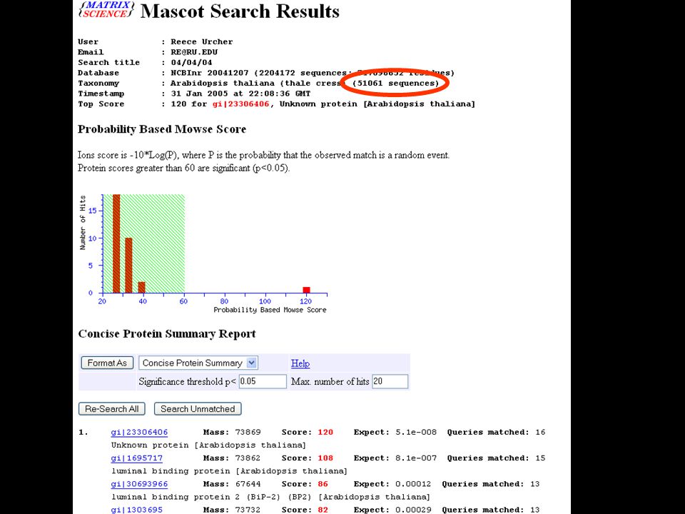The width and height of the screenshot is (685, 514).
Task: Click the score value 108
Action: [325, 458]
